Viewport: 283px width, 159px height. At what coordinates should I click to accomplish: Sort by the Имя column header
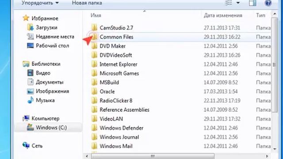[96, 15]
